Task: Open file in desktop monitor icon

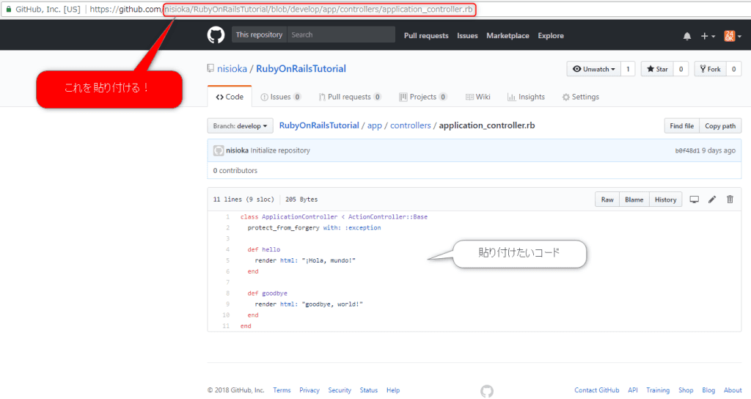Action: tap(694, 199)
